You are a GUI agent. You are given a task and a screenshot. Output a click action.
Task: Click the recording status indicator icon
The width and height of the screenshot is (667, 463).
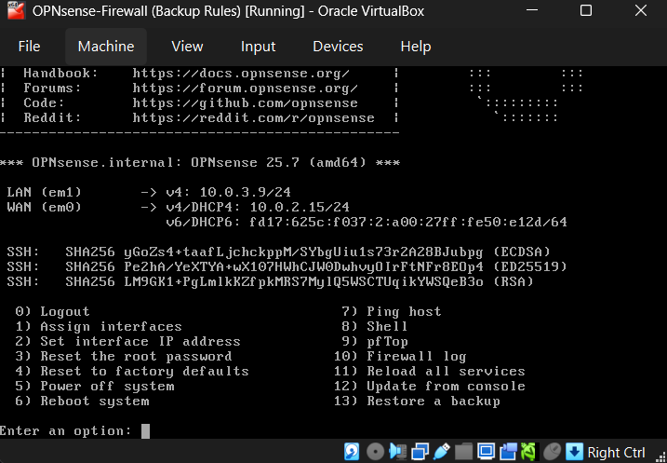509,453
